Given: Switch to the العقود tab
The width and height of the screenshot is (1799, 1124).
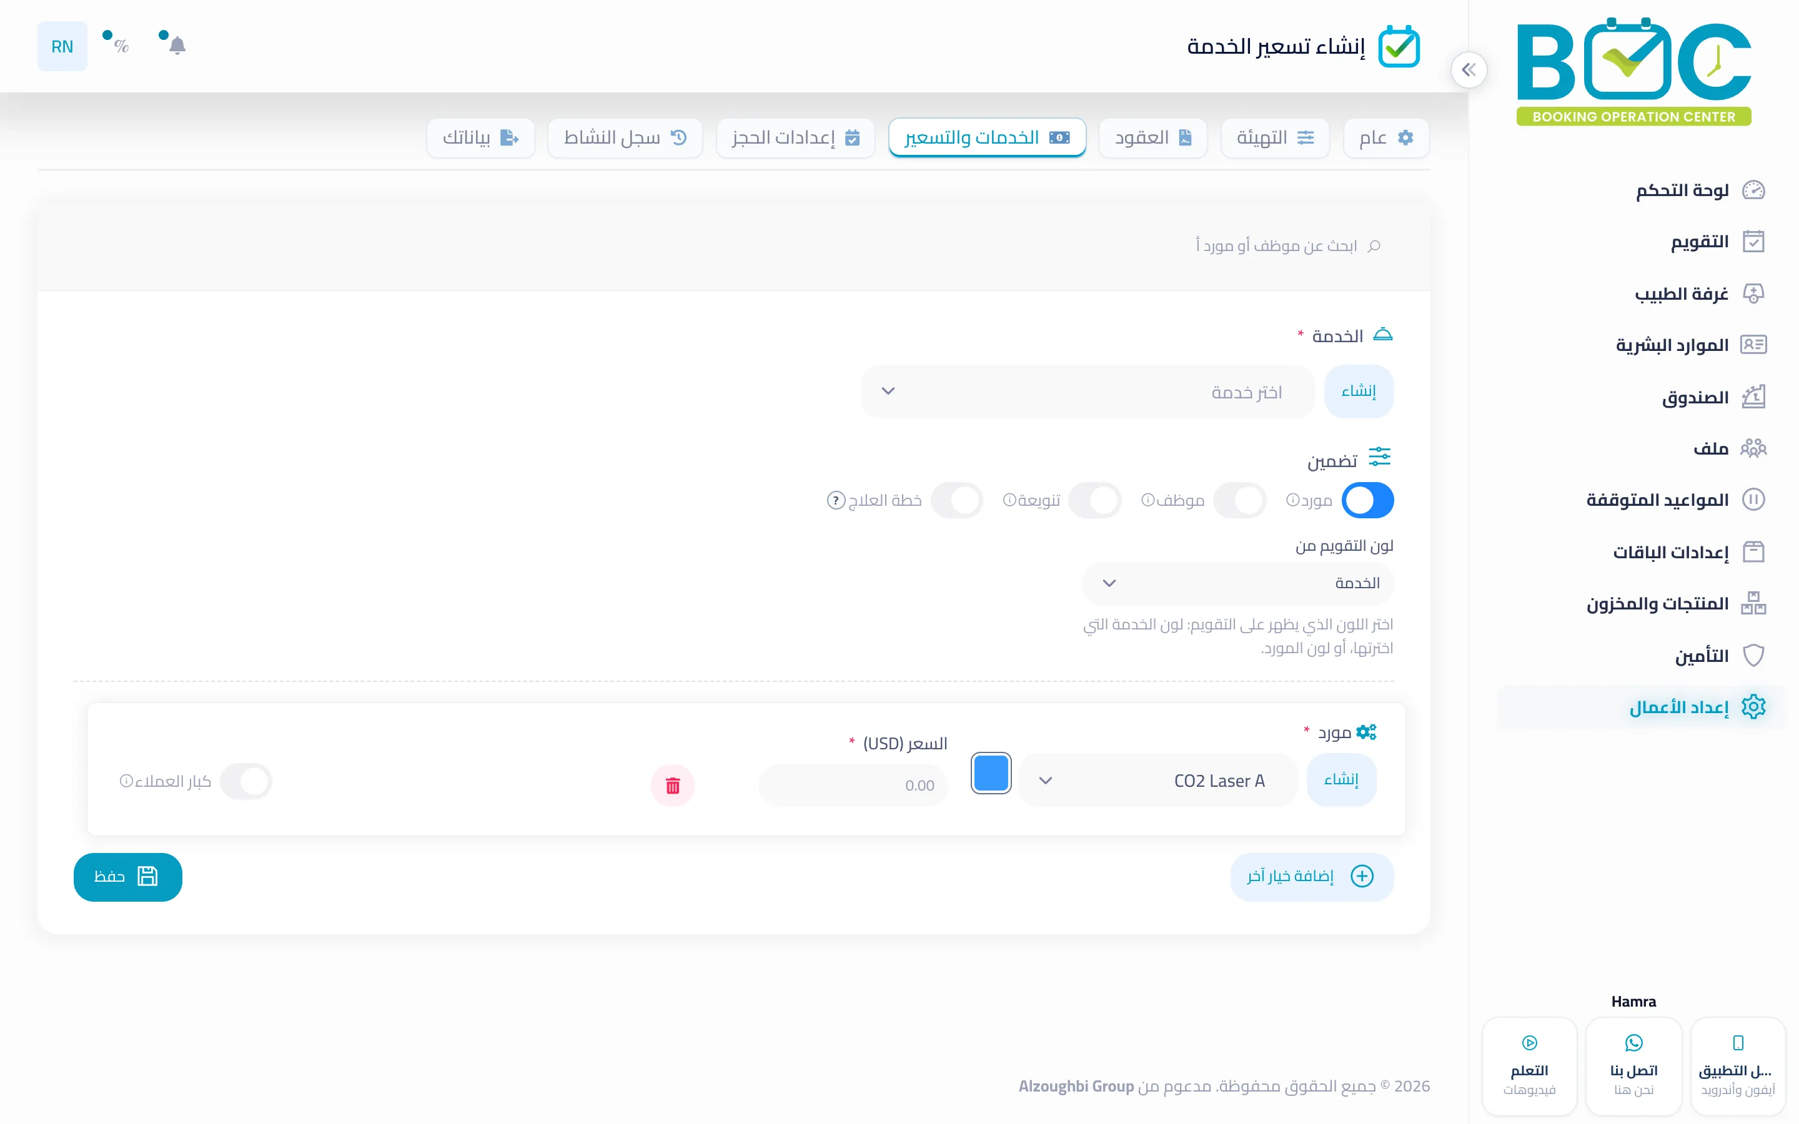Looking at the screenshot, I should pyautogui.click(x=1152, y=137).
